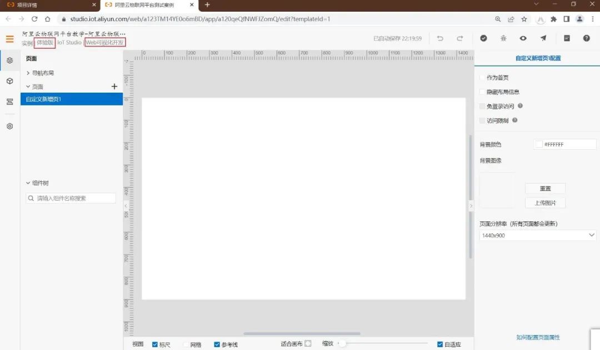Viewport: 600px width, 350px height.
Task: Click the background image preview box
Action: (497, 190)
